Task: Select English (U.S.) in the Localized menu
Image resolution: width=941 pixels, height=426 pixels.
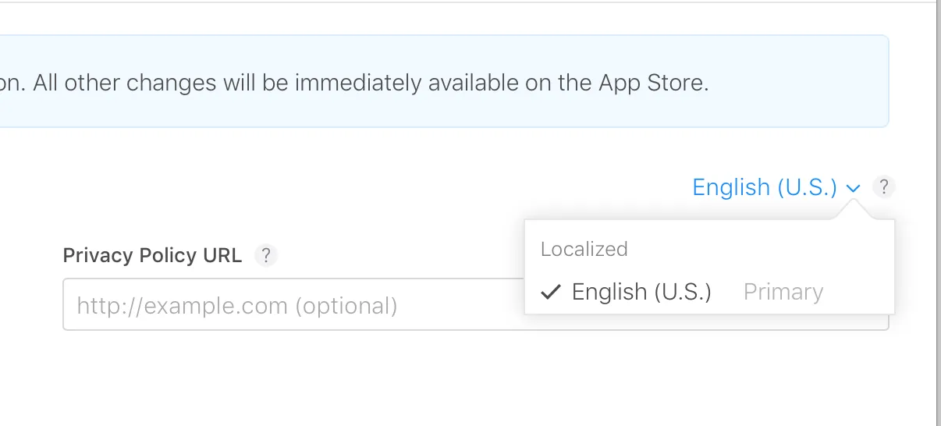Action: pos(641,292)
